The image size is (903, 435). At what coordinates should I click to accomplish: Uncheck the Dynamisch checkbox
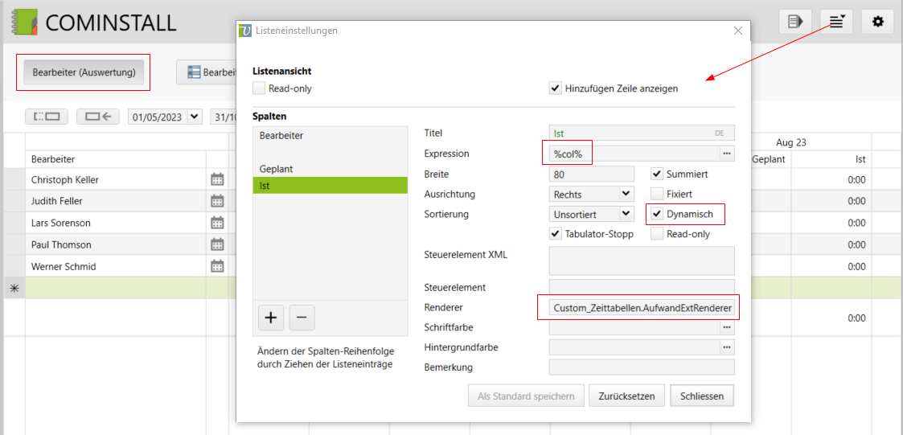pyautogui.click(x=657, y=214)
